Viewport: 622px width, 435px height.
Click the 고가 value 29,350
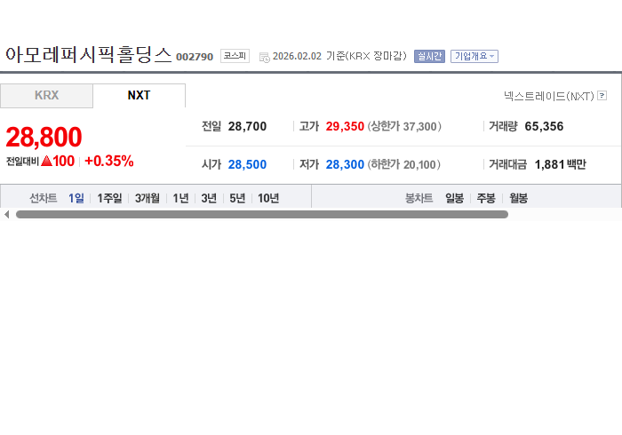tap(345, 126)
